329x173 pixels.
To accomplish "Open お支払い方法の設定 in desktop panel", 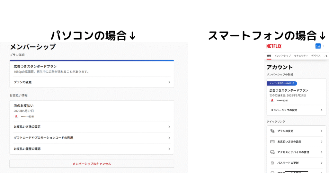I will pyautogui.click(x=92, y=127).
